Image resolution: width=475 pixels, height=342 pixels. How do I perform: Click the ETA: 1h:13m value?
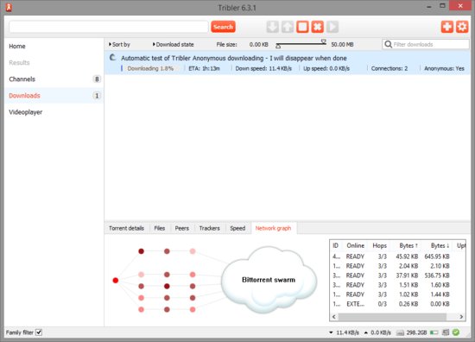[x=204, y=68]
